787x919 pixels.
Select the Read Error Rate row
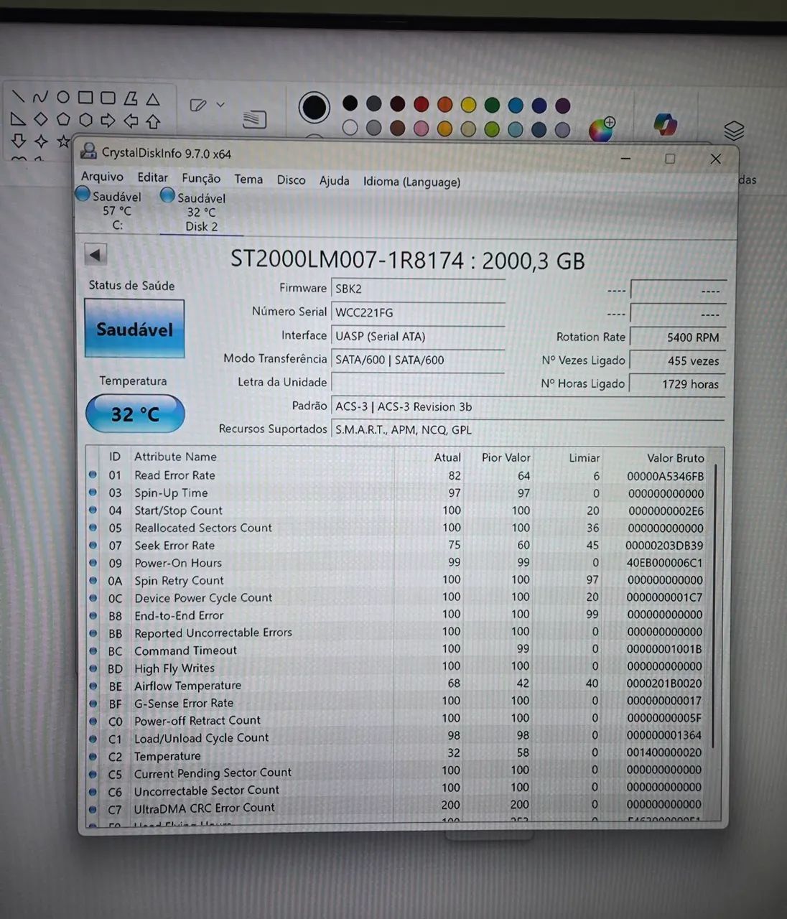[x=397, y=475]
